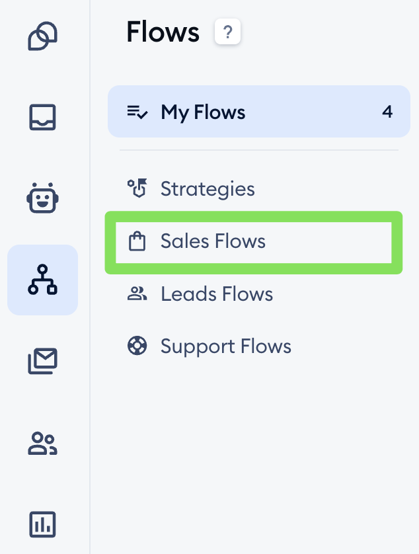Viewport: 419px width, 554px height.
Task: Select the lifebuoy icon beside Support Flows
Action: (x=137, y=346)
